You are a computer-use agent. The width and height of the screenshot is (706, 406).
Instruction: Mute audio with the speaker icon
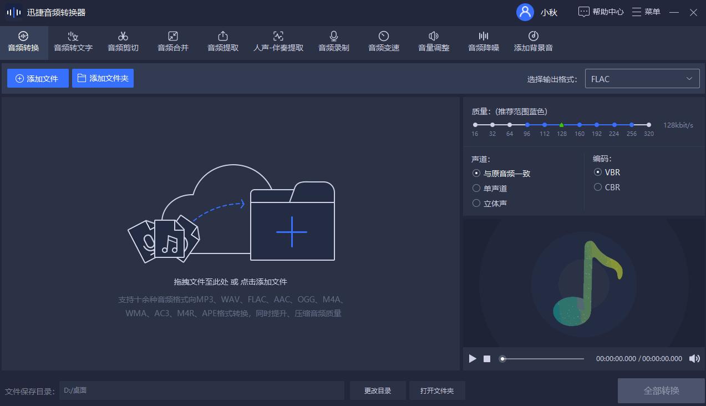pos(695,359)
